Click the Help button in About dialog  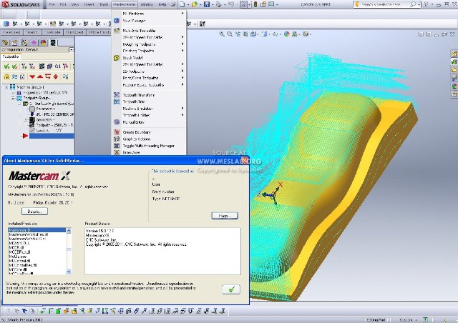coord(224,215)
